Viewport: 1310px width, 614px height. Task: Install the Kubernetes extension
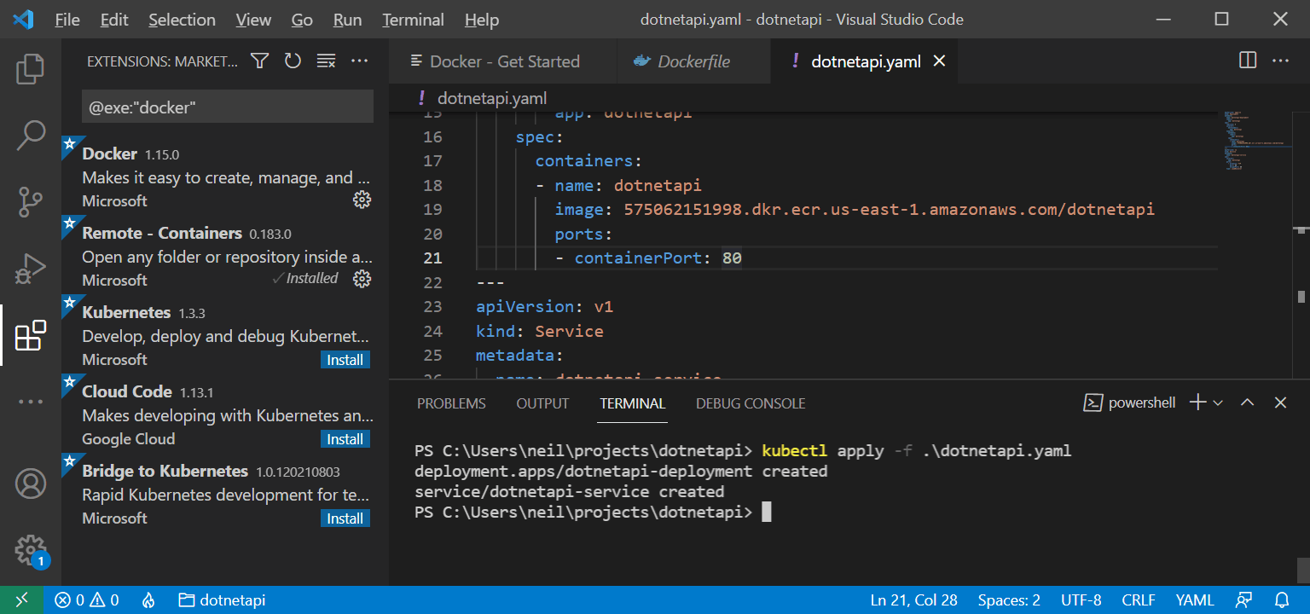click(345, 360)
